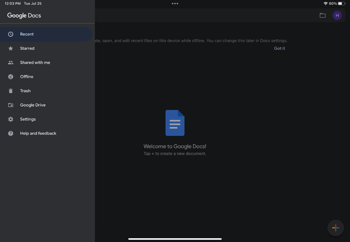Tap the home indicator bar at bottom
This screenshot has height=242, width=350.
175,239
